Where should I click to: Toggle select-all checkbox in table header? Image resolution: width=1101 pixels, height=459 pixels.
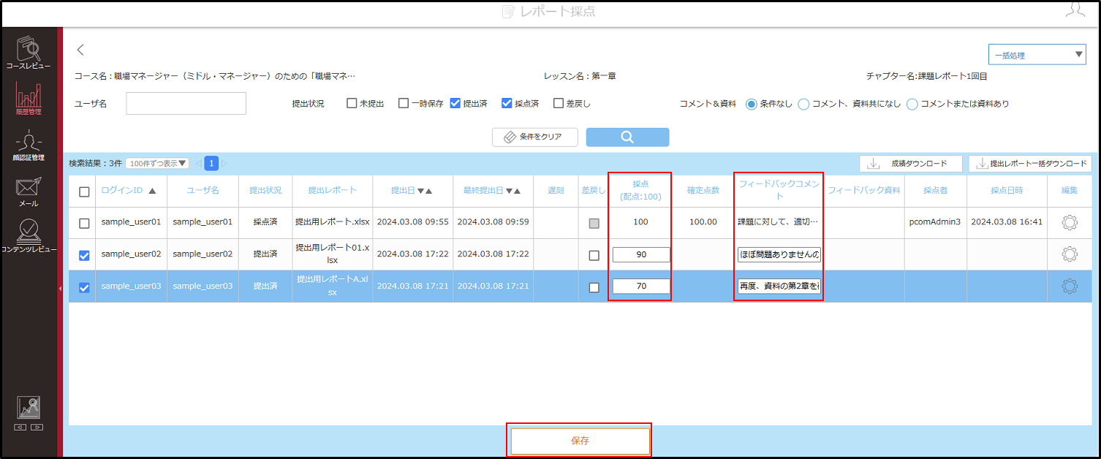(x=84, y=191)
